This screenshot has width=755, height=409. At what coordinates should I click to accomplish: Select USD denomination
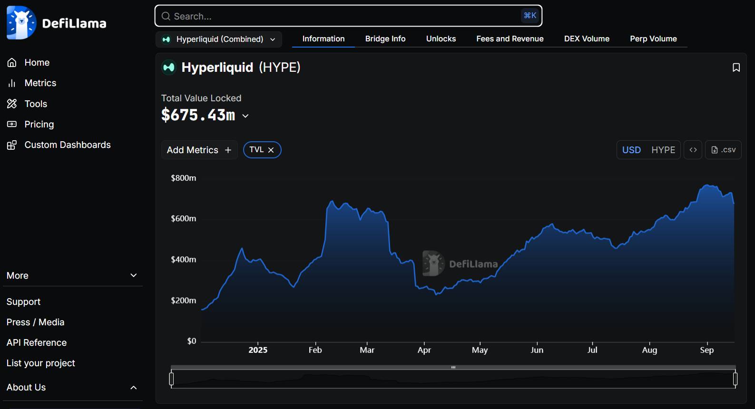(631, 150)
